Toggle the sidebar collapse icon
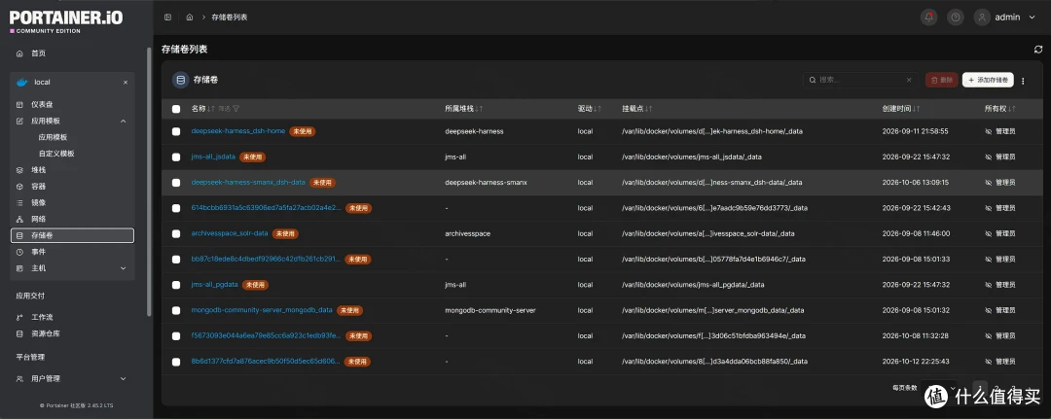The width and height of the screenshot is (1051, 419). point(167,17)
